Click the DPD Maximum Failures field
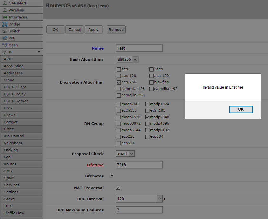Screen dimensions: 268x219 [x=139, y=210]
